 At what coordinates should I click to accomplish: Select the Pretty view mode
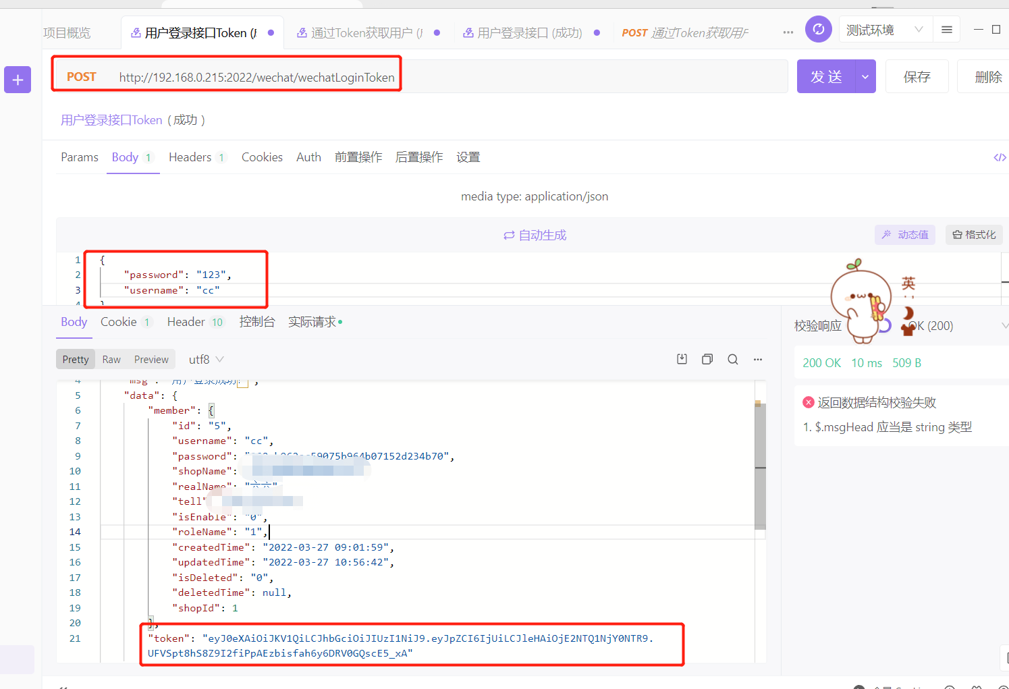click(x=76, y=359)
